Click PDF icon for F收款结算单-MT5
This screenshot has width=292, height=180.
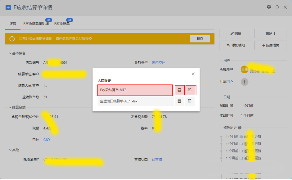179,90
